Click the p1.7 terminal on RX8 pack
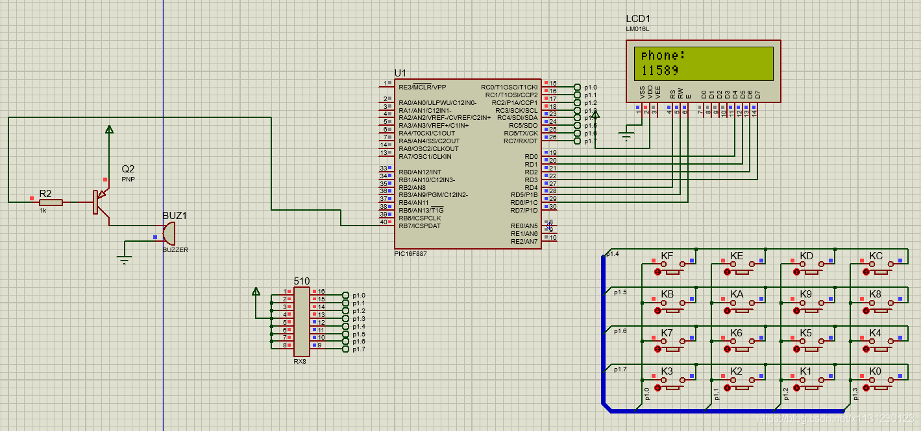The height and width of the screenshot is (431, 921). [x=345, y=349]
